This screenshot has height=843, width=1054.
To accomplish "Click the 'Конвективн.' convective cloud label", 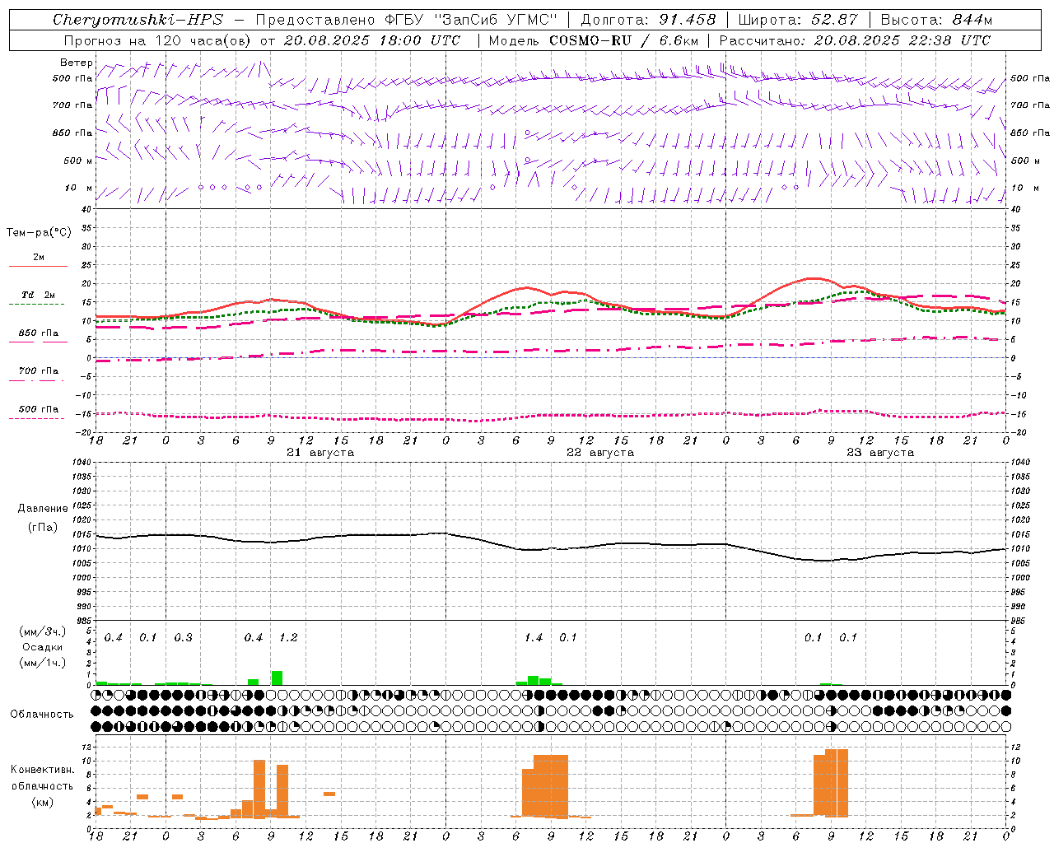I will pyautogui.click(x=43, y=770).
